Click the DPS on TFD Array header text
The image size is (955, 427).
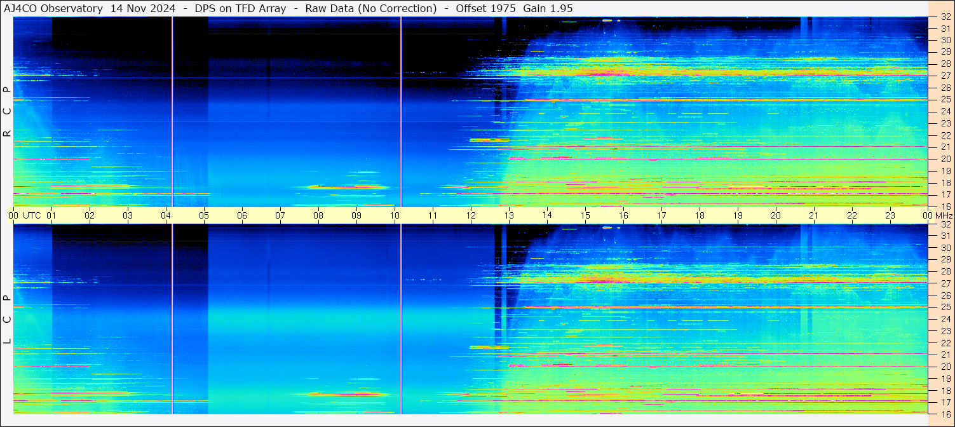pos(240,8)
